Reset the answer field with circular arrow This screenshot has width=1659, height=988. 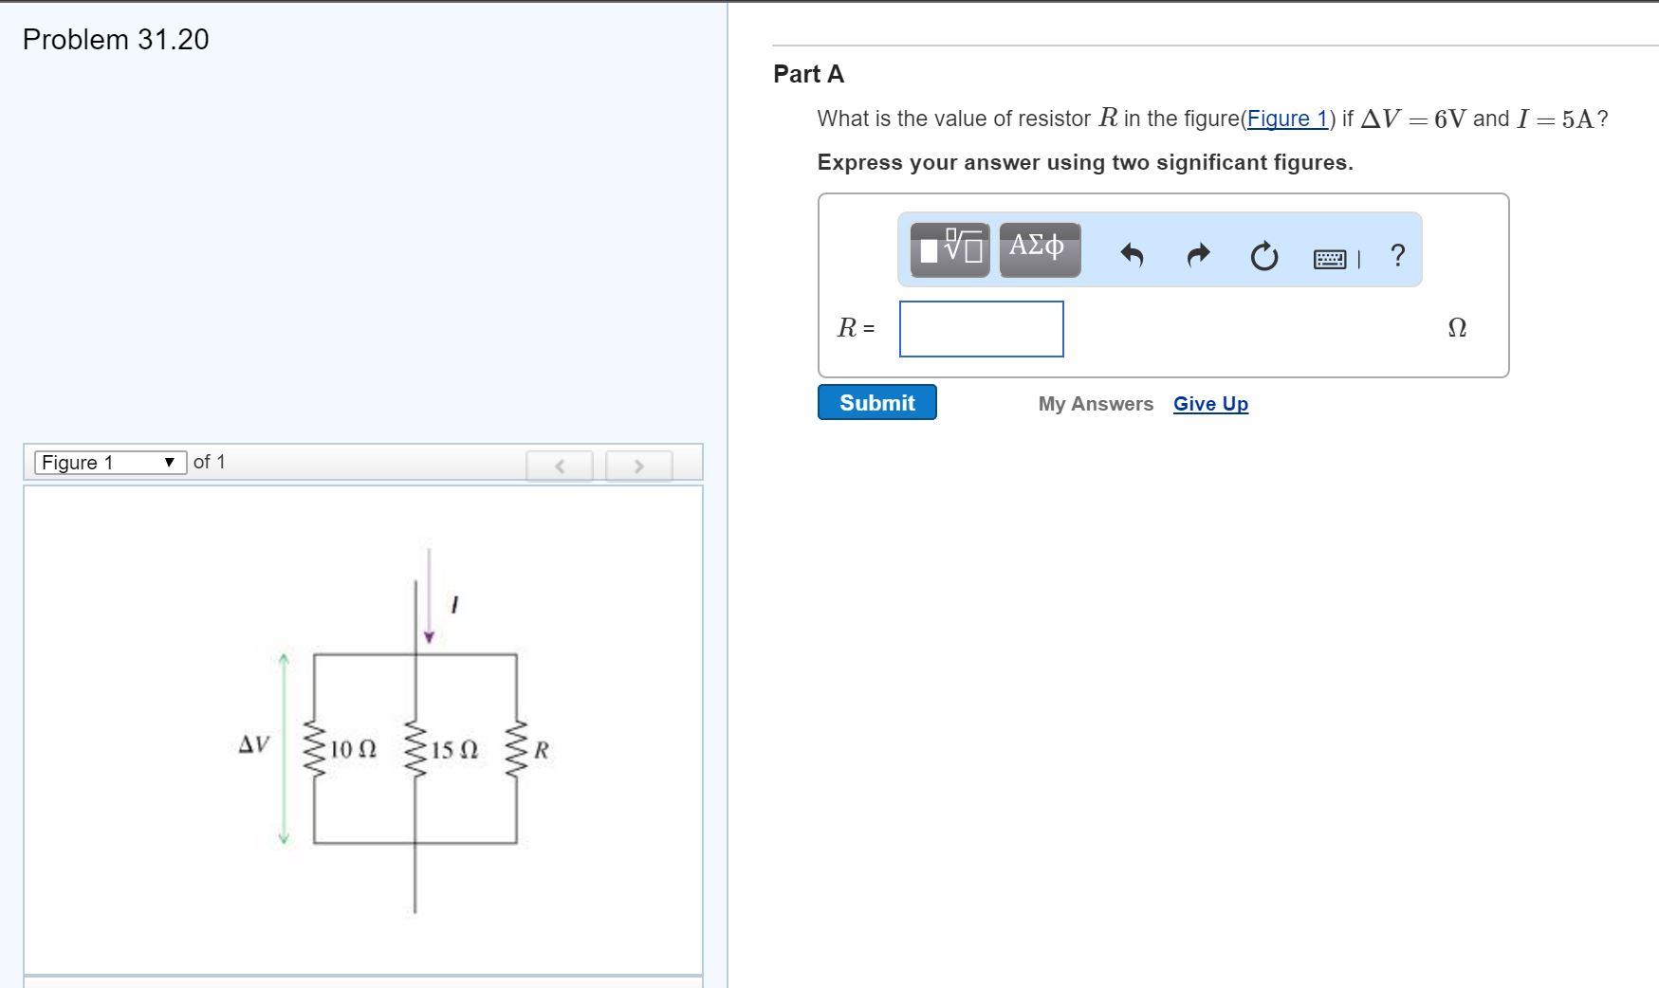tap(1262, 254)
